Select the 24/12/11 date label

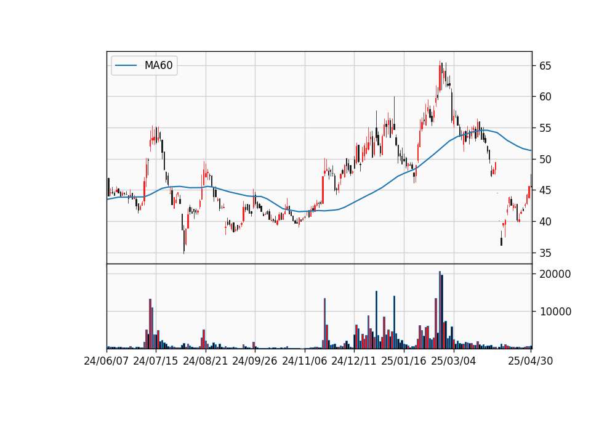[x=354, y=361]
